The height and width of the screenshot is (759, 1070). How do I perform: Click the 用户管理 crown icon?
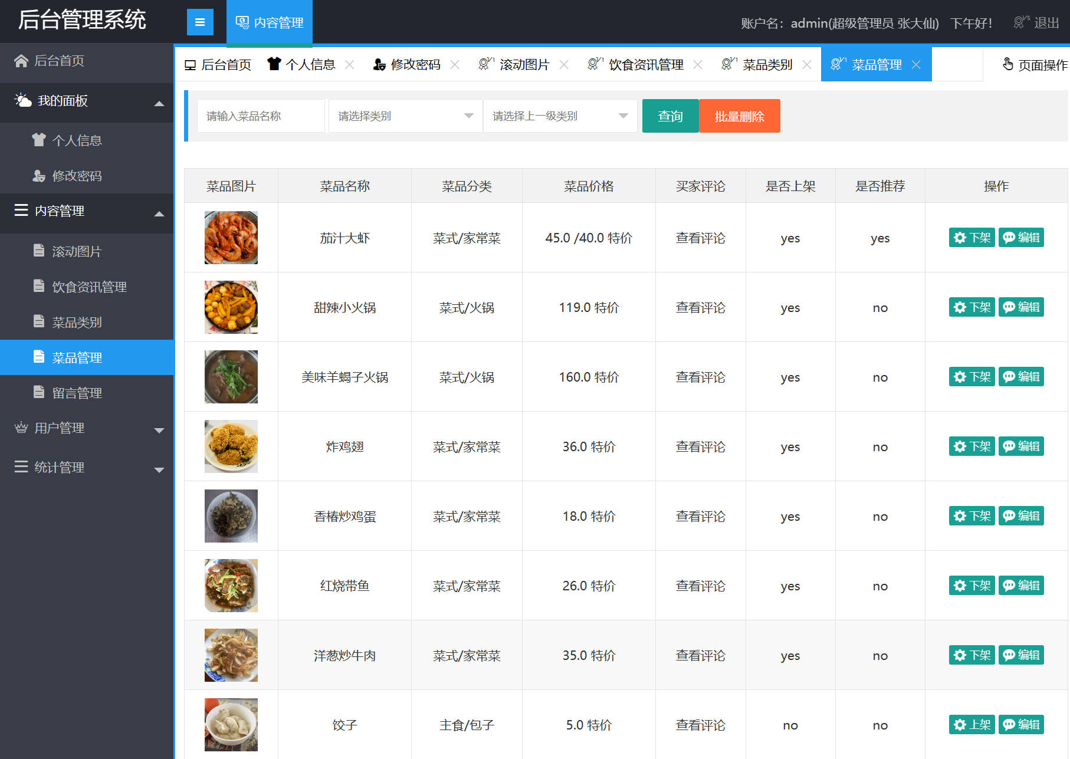coord(20,428)
